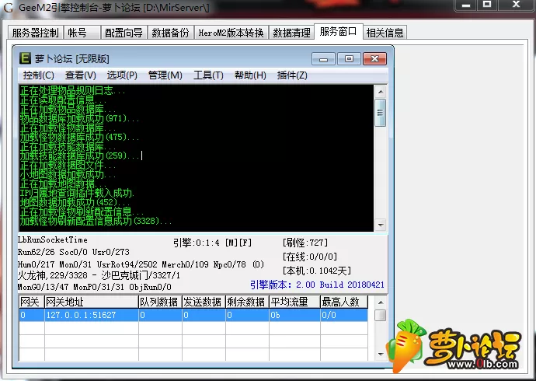
Task: Switch to the 服务器控制 tab
Action: pos(35,33)
